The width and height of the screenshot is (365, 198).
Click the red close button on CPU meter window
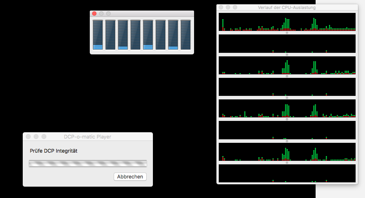[x=94, y=14]
